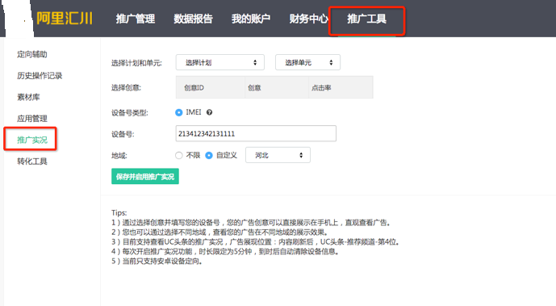Screen dimensions: 556x306
Task: Click tip 1 about filling in 设备号
Action: point(252,223)
